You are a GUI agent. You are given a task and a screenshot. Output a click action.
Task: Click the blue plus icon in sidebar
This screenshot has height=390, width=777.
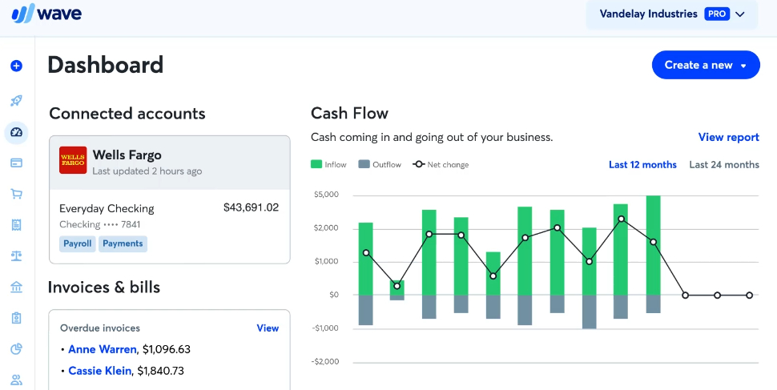[x=16, y=66]
